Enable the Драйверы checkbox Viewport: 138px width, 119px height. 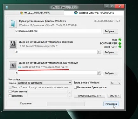tap(10, 96)
